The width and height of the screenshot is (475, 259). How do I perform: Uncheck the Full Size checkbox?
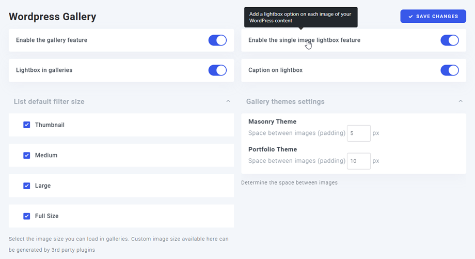pos(27,216)
